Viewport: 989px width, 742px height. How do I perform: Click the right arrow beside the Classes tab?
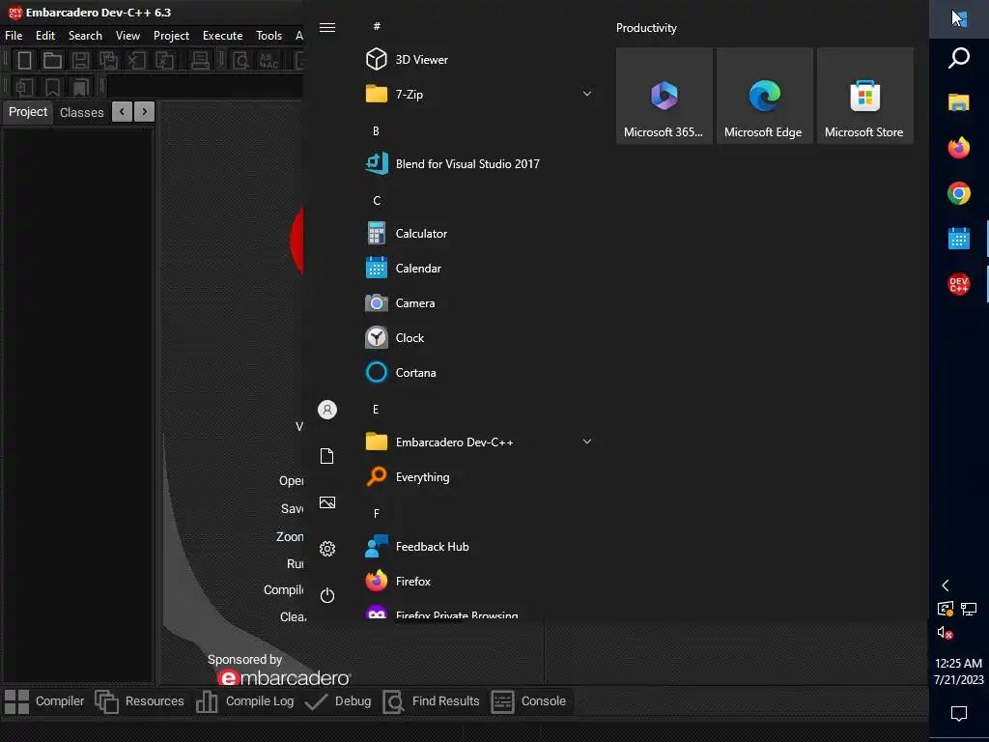(x=145, y=112)
